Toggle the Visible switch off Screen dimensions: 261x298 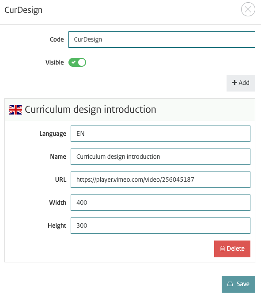click(x=77, y=62)
